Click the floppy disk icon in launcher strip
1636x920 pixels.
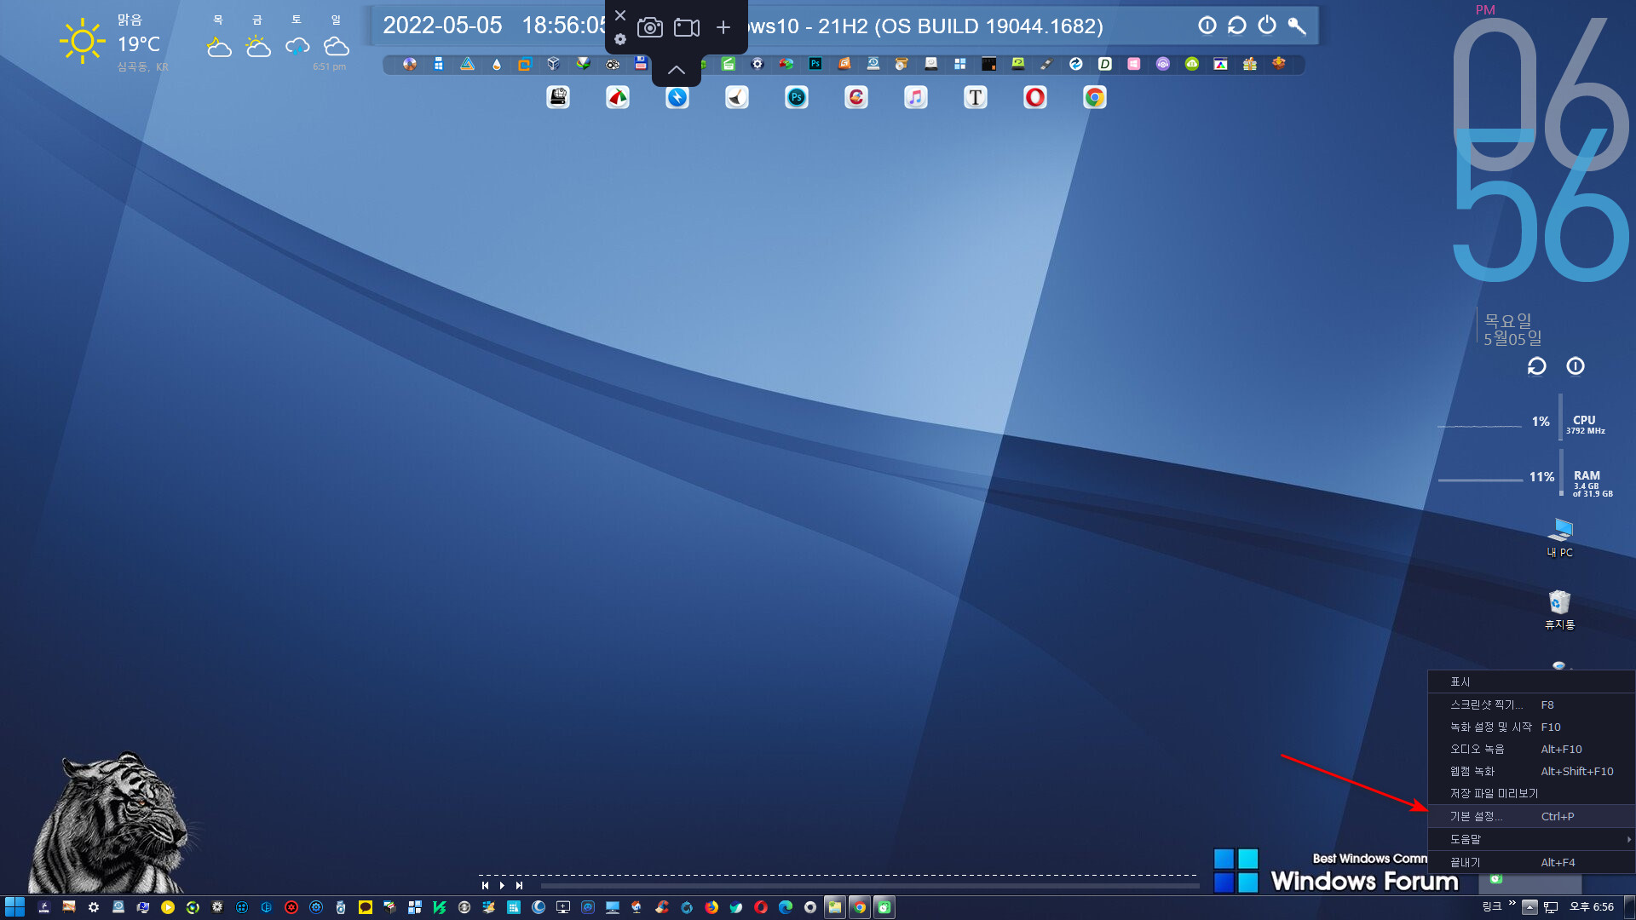click(x=641, y=64)
